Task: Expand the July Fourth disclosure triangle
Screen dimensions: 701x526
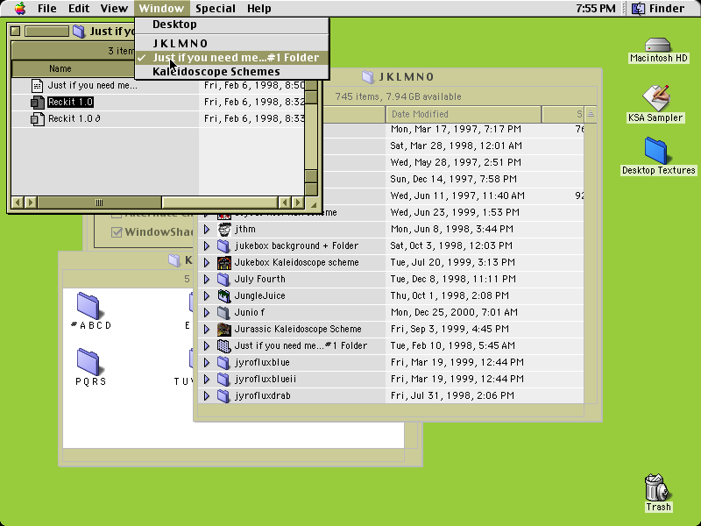Action: point(207,279)
